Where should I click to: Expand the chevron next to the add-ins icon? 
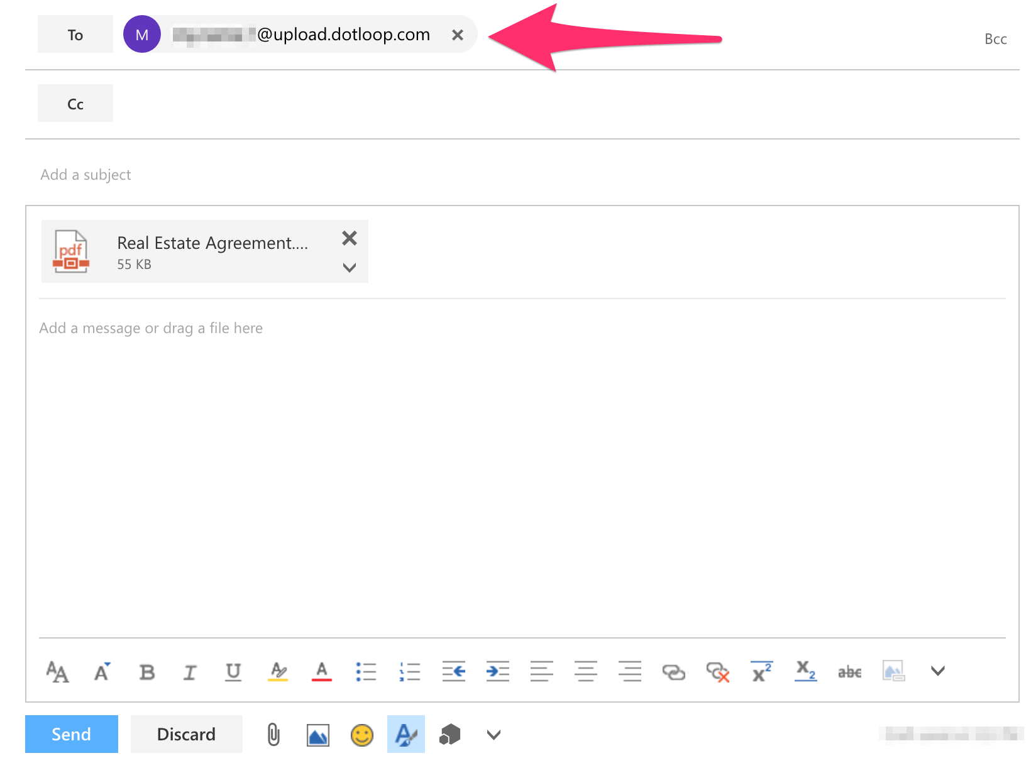(x=493, y=734)
